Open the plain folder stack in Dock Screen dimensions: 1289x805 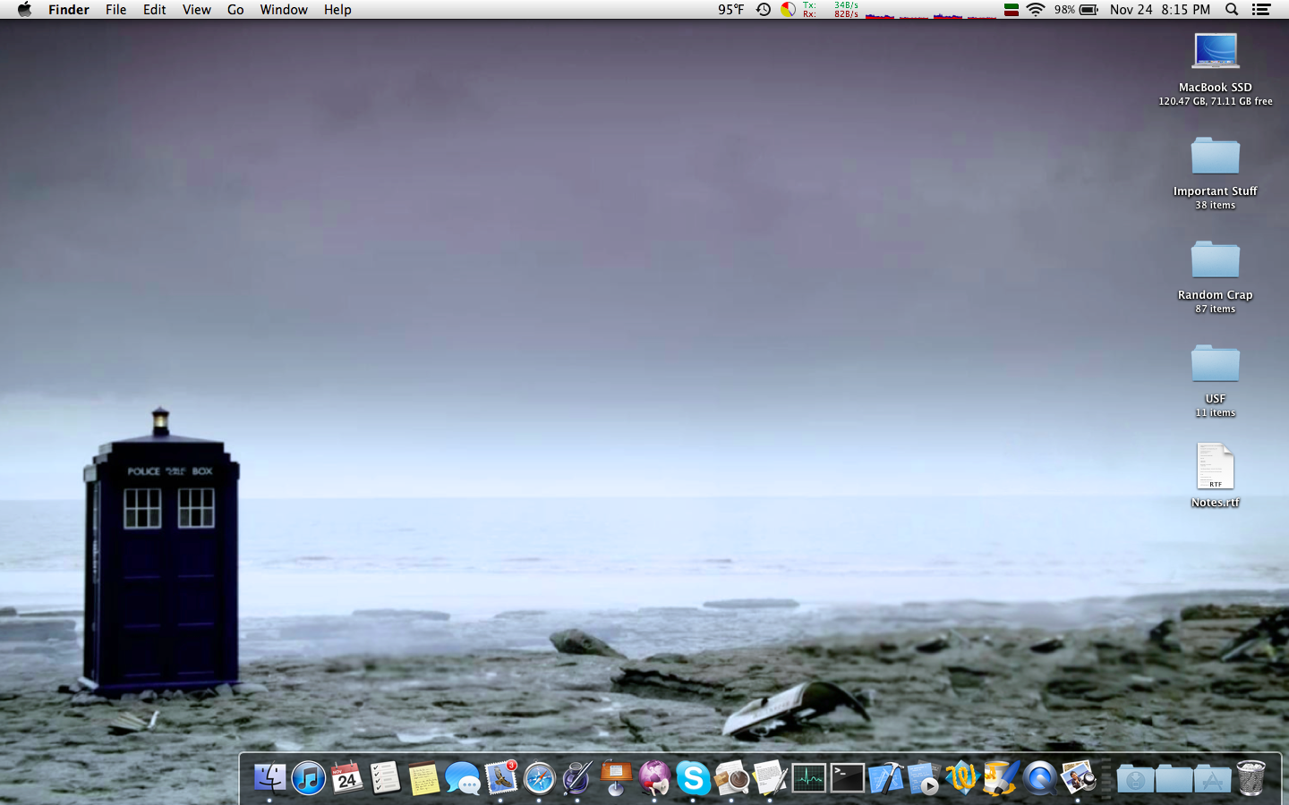[x=1174, y=778]
